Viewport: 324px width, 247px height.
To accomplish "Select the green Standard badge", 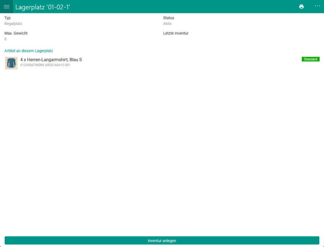I will tap(310, 59).
